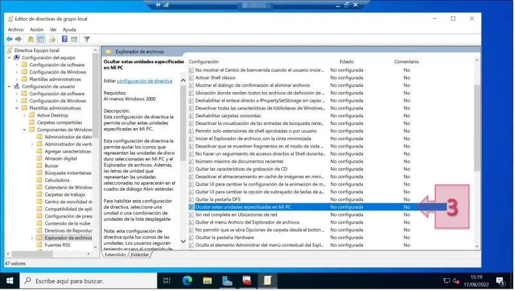This screenshot has height=291, width=515.
Task: Toggle the console tree show/hide toolbar icon
Action: (x=41, y=39)
